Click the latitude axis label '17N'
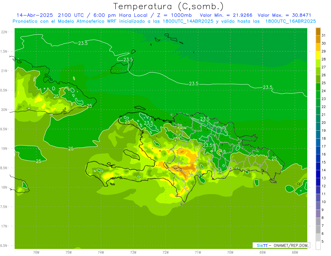 pyautogui.click(x=4, y=226)
